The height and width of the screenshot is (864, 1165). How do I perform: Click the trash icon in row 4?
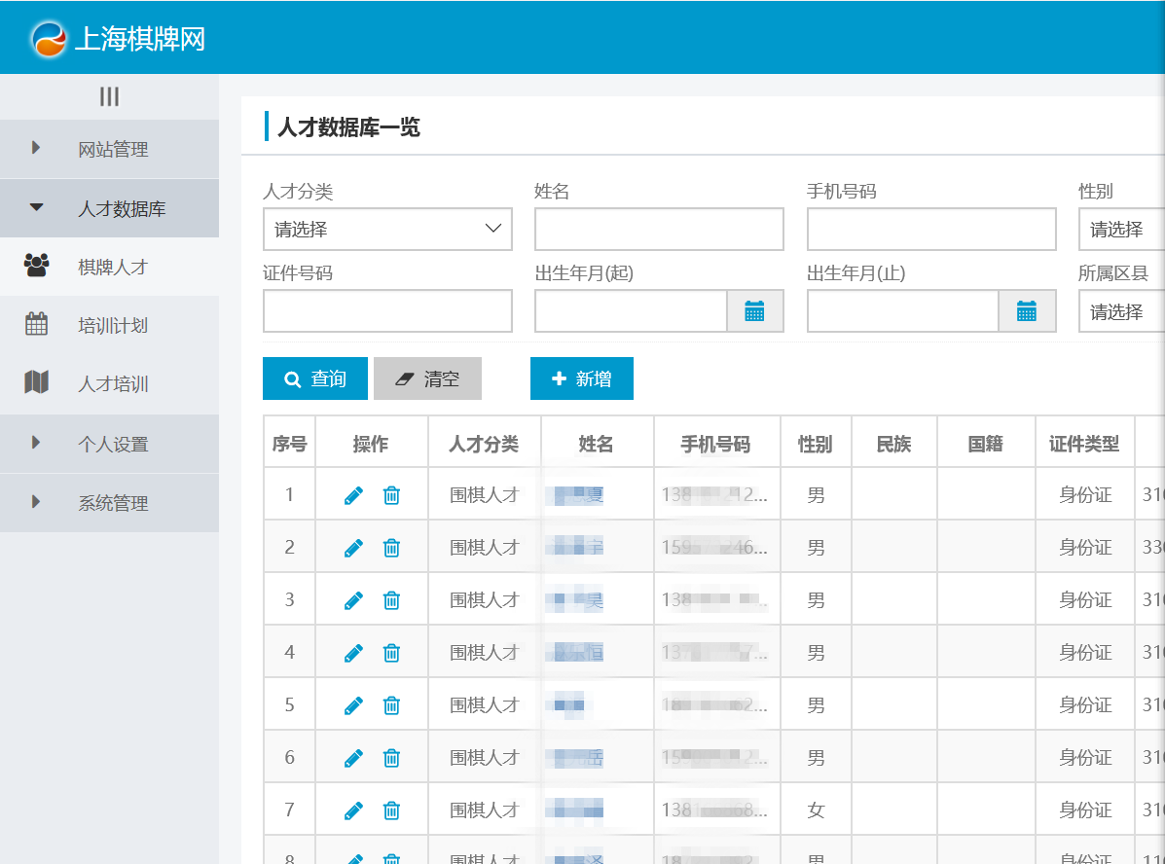(x=391, y=653)
